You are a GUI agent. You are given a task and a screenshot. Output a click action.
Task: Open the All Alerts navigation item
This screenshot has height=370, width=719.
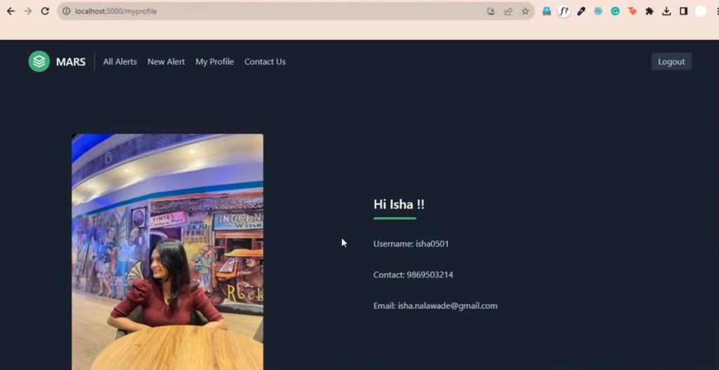click(x=120, y=62)
